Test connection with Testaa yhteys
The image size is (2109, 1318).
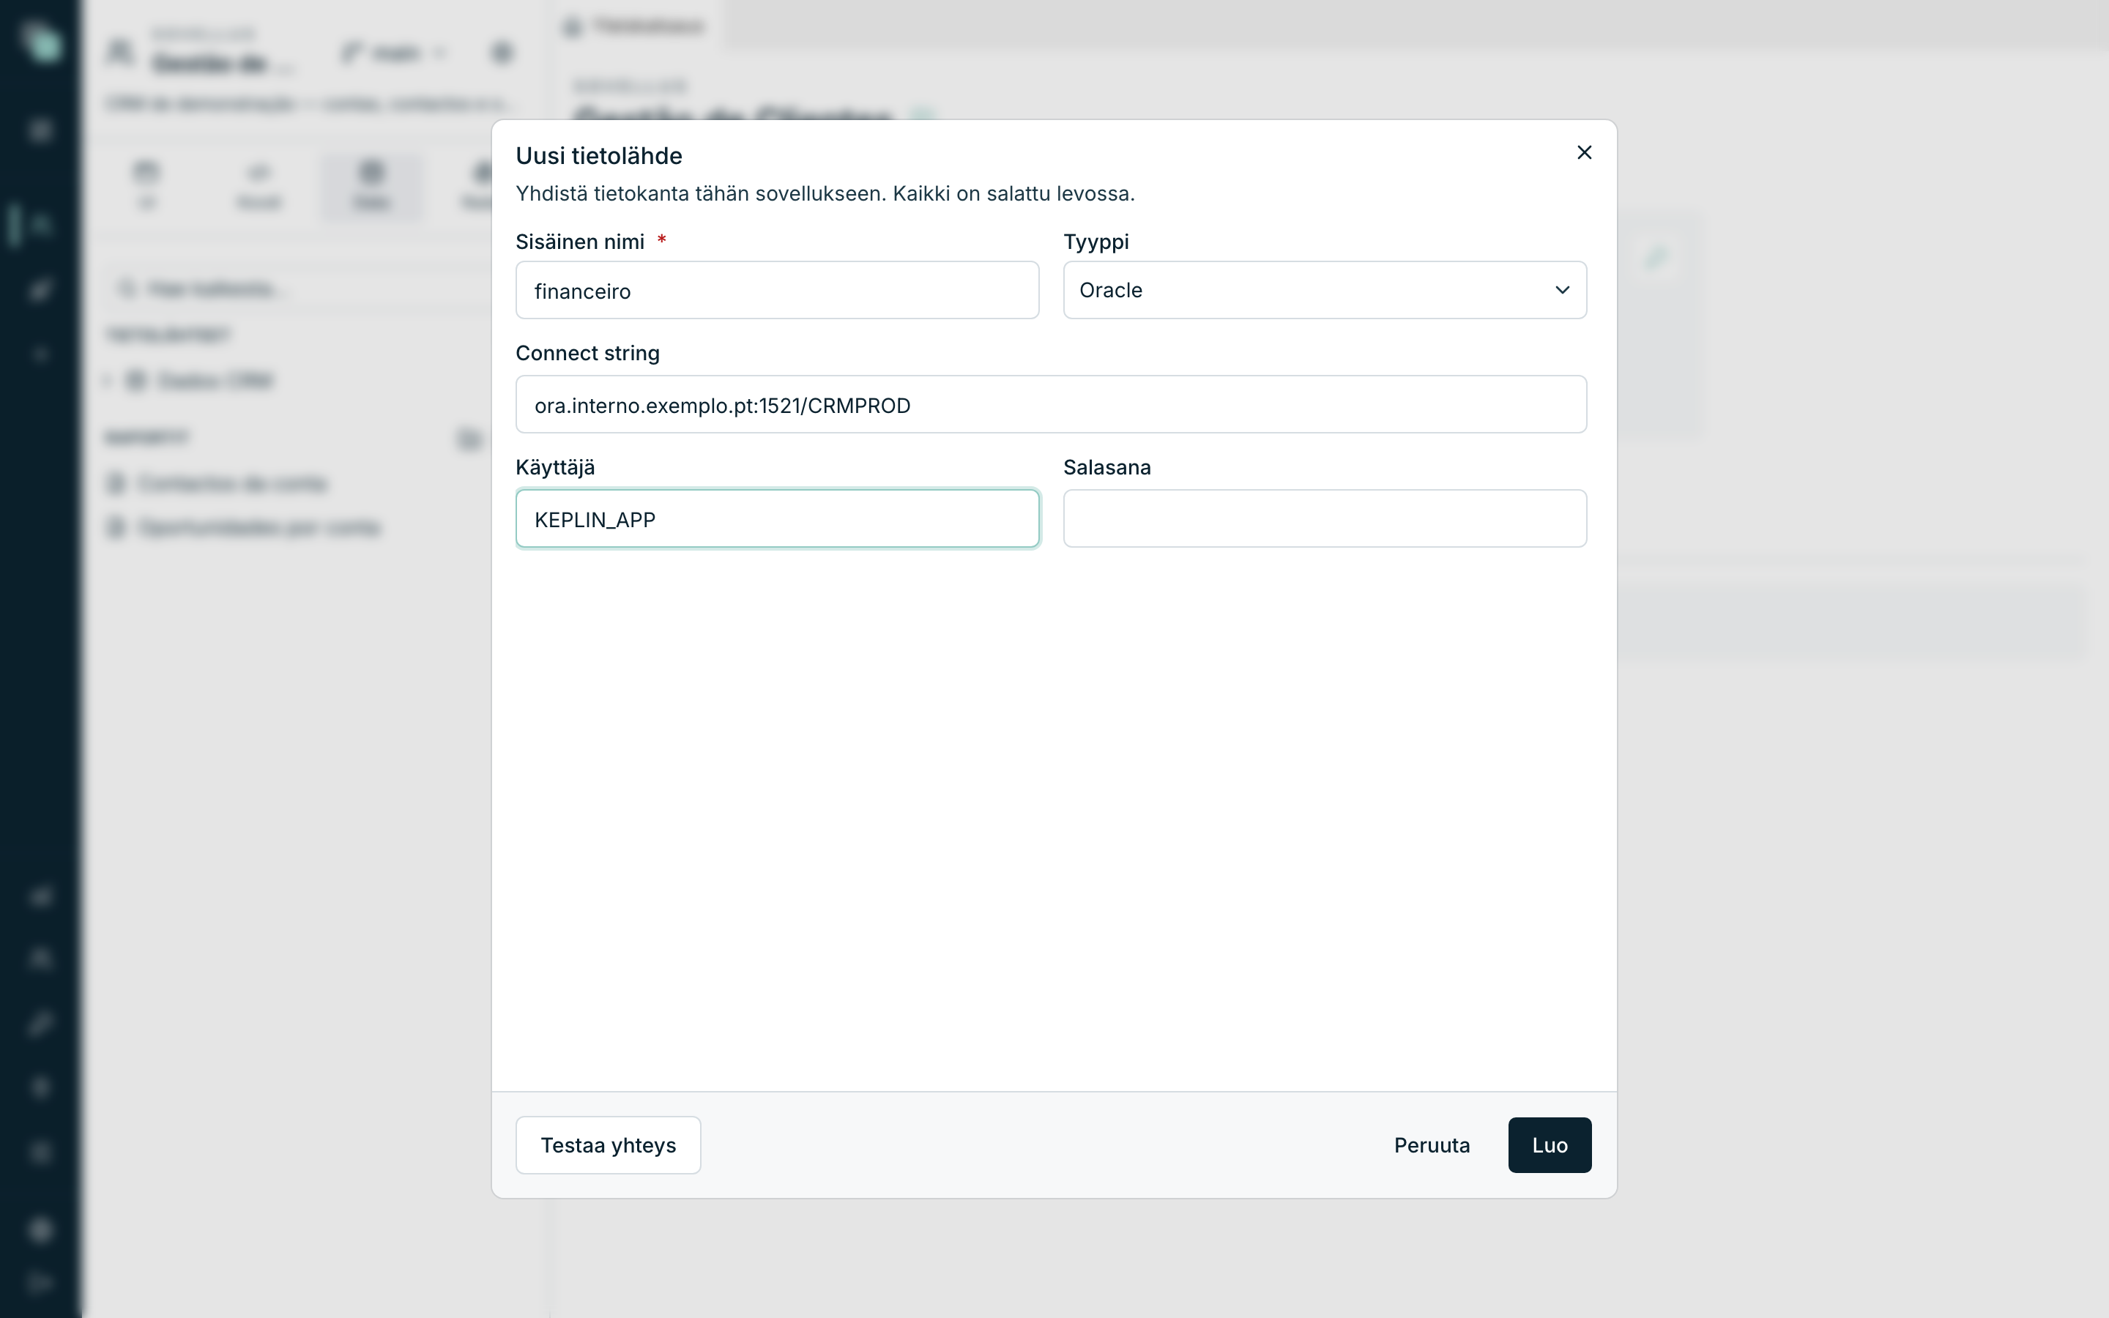pos(609,1144)
